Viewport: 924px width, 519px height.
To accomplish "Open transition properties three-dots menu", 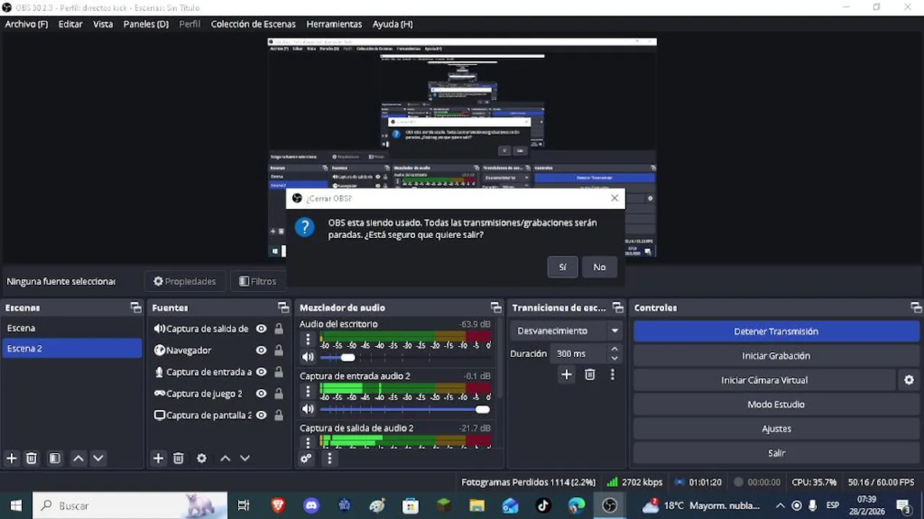I will 612,375.
